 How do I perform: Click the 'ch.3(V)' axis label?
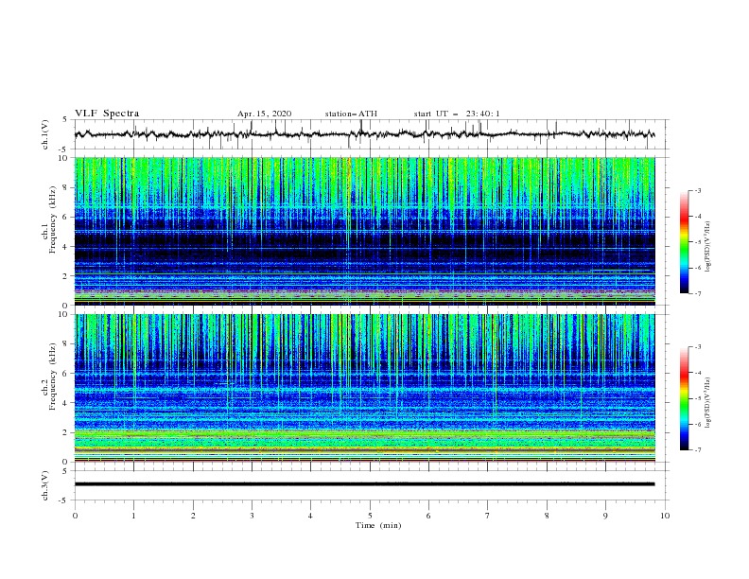pyautogui.click(x=45, y=485)
